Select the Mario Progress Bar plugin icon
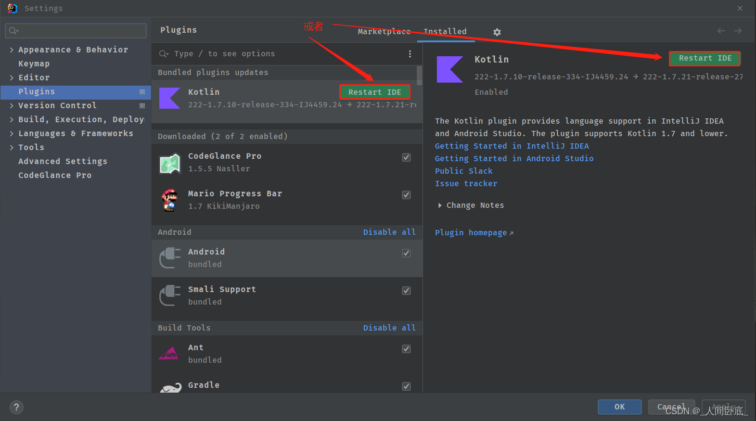Viewport: 756px width, 421px height. (x=170, y=200)
